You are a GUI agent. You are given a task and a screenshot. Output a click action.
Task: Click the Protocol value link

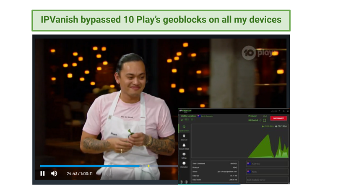(265, 116)
